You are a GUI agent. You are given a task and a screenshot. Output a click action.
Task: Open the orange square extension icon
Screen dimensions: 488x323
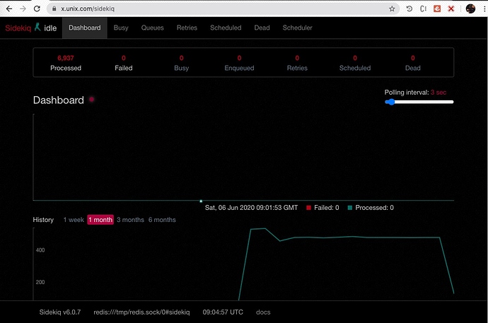pyautogui.click(x=437, y=8)
